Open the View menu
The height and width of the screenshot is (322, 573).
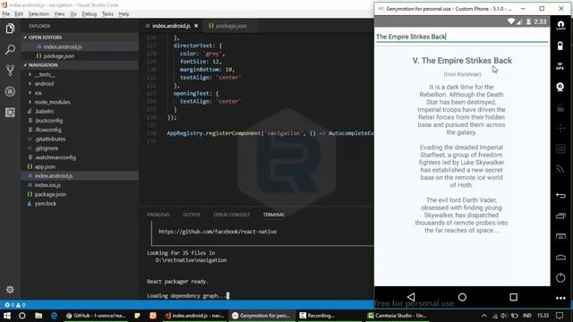click(x=59, y=14)
